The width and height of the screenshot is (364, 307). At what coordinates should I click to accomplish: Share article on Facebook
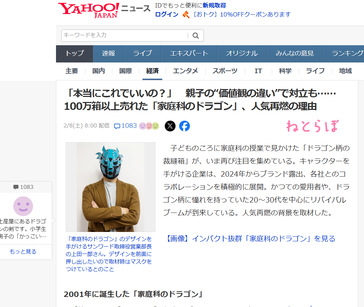pyautogui.click(x=185, y=126)
